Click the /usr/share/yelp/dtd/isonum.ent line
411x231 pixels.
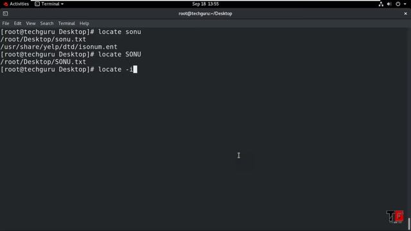point(58,47)
